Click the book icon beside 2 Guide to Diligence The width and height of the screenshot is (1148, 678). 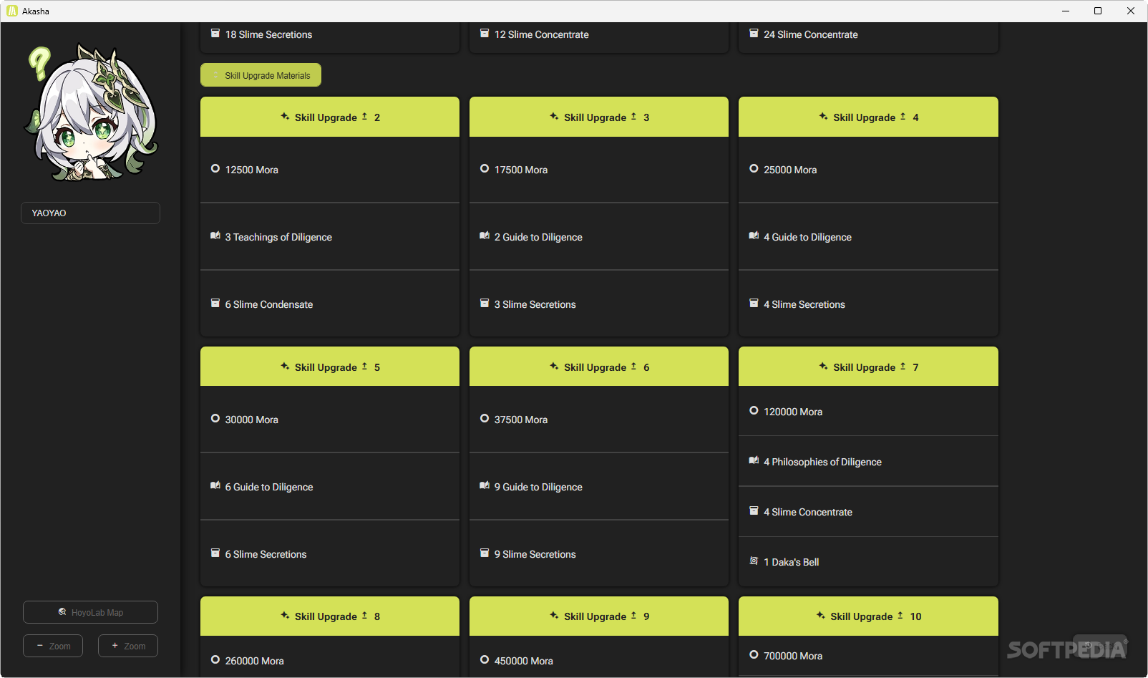(485, 236)
